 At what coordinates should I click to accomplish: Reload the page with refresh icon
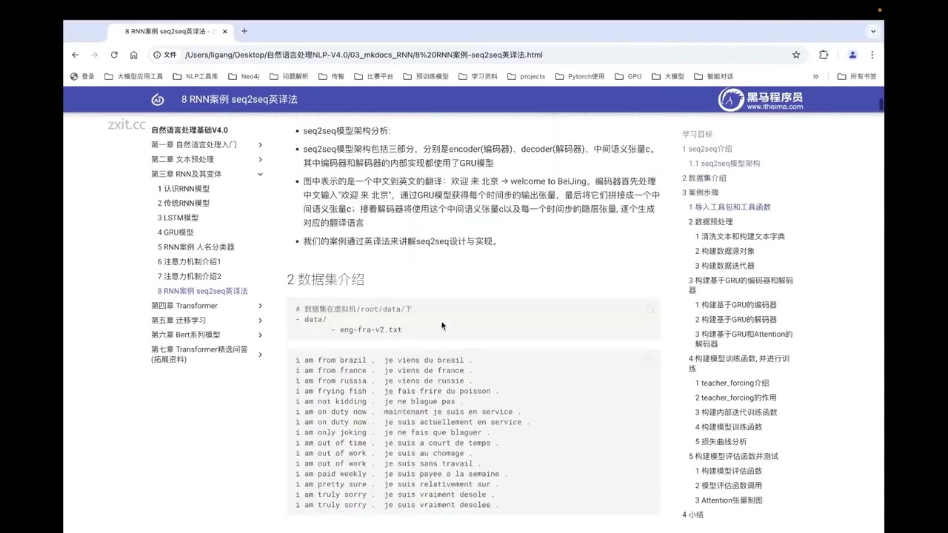click(114, 55)
